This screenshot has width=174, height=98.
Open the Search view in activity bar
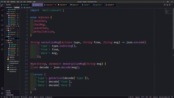click(x=2, y=10)
